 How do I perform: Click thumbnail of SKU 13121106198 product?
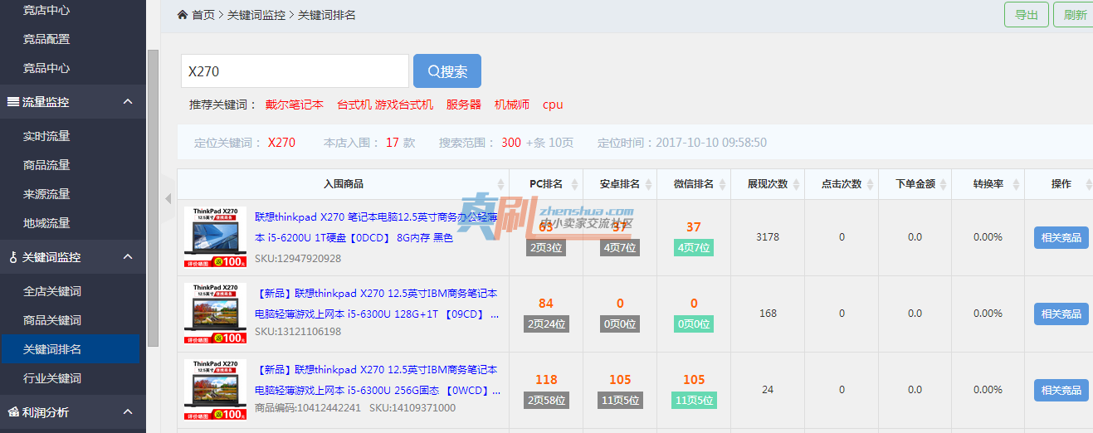pyautogui.click(x=215, y=314)
